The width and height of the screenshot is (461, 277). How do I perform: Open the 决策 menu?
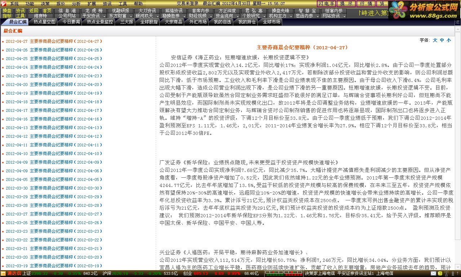pos(45,4)
